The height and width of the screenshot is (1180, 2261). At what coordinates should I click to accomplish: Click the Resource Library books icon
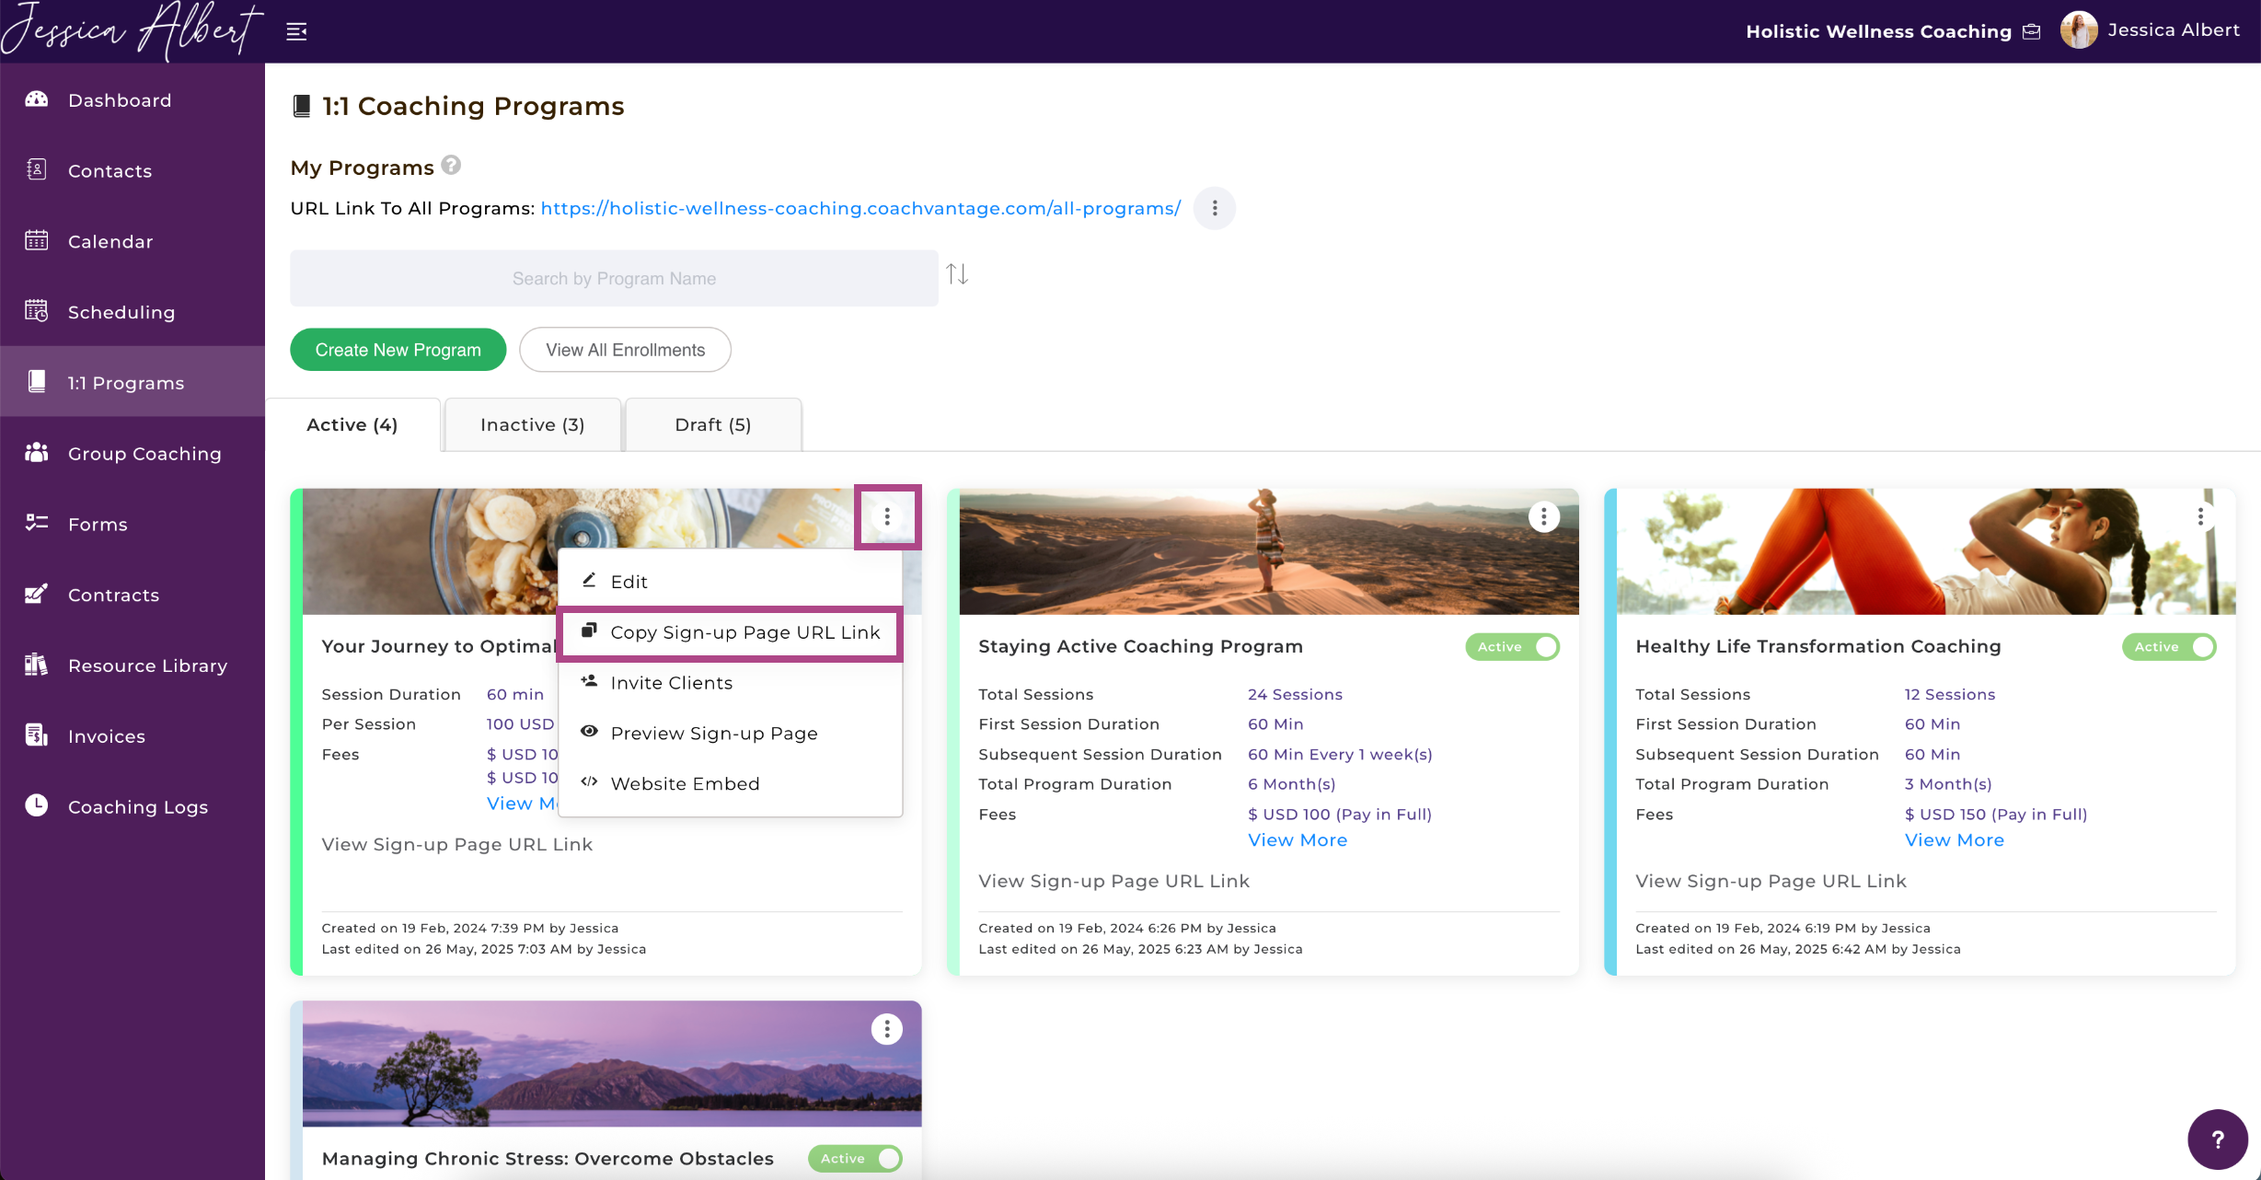tap(36, 665)
